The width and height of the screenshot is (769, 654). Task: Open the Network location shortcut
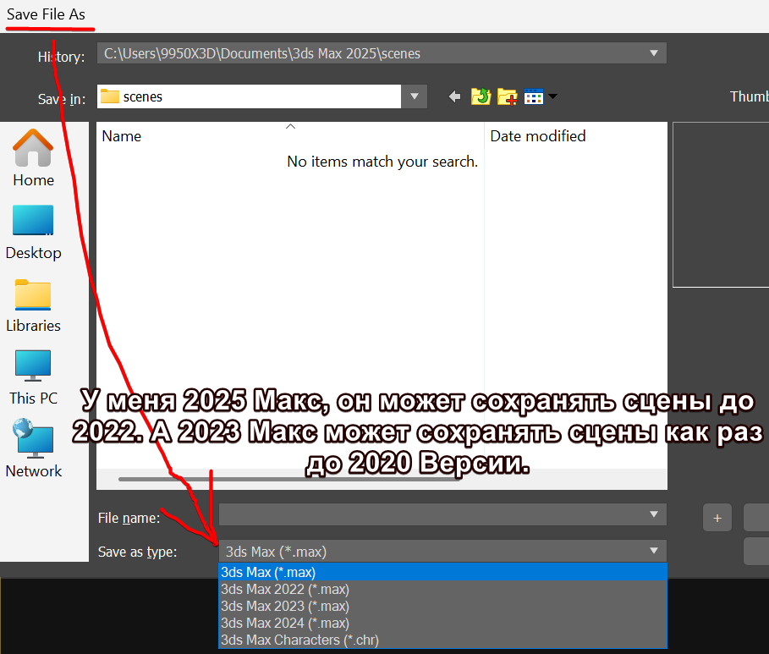tap(33, 448)
